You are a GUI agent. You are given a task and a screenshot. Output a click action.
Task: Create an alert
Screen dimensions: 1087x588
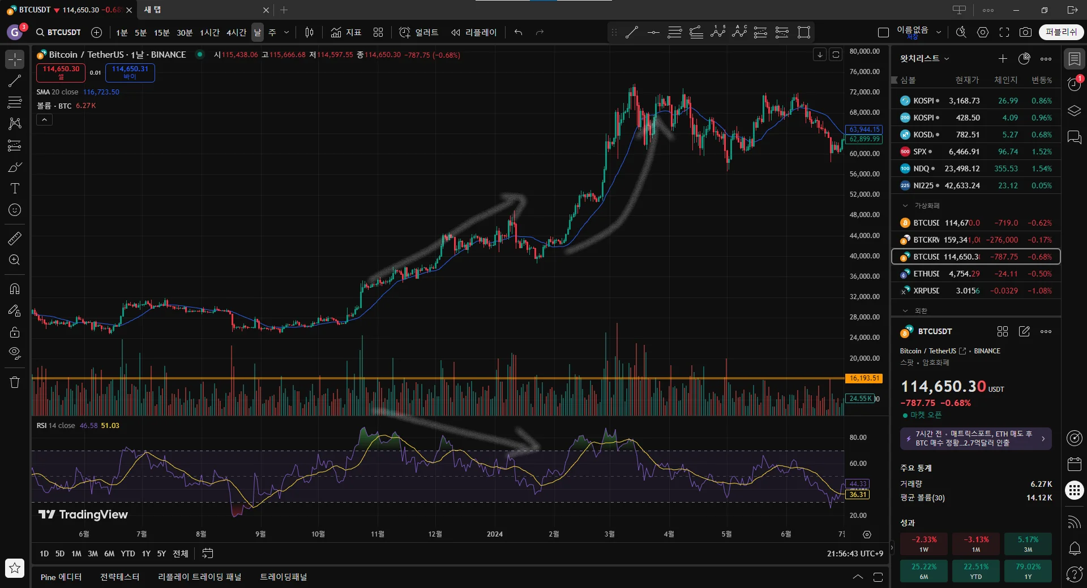pos(419,32)
